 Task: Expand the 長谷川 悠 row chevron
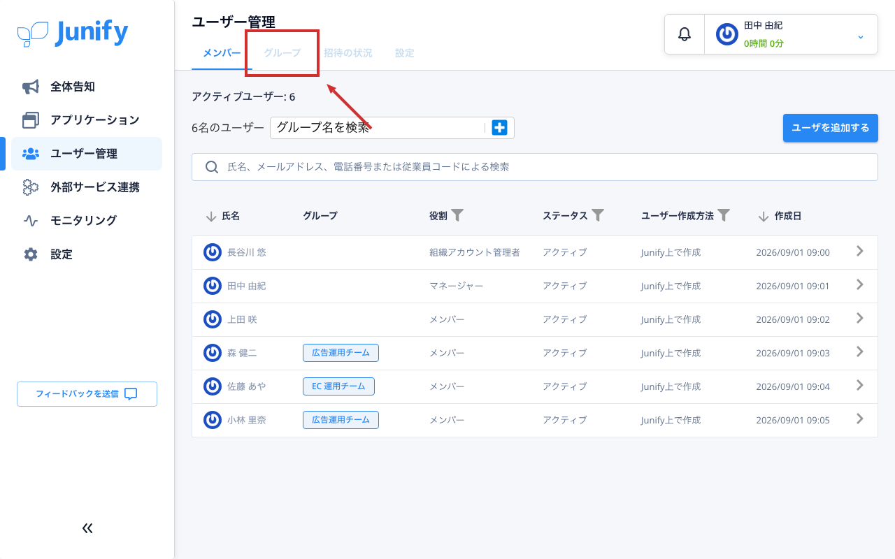[860, 251]
